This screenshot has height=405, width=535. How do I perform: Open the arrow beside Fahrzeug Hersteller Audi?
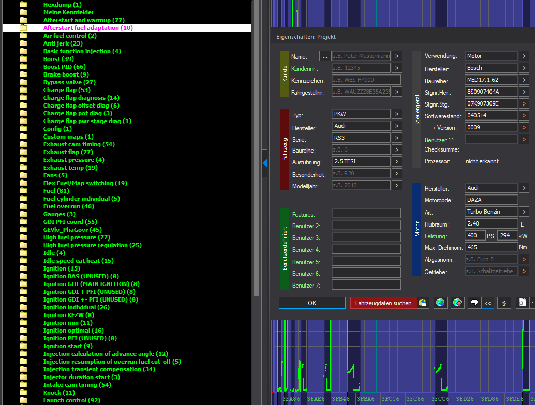396,126
